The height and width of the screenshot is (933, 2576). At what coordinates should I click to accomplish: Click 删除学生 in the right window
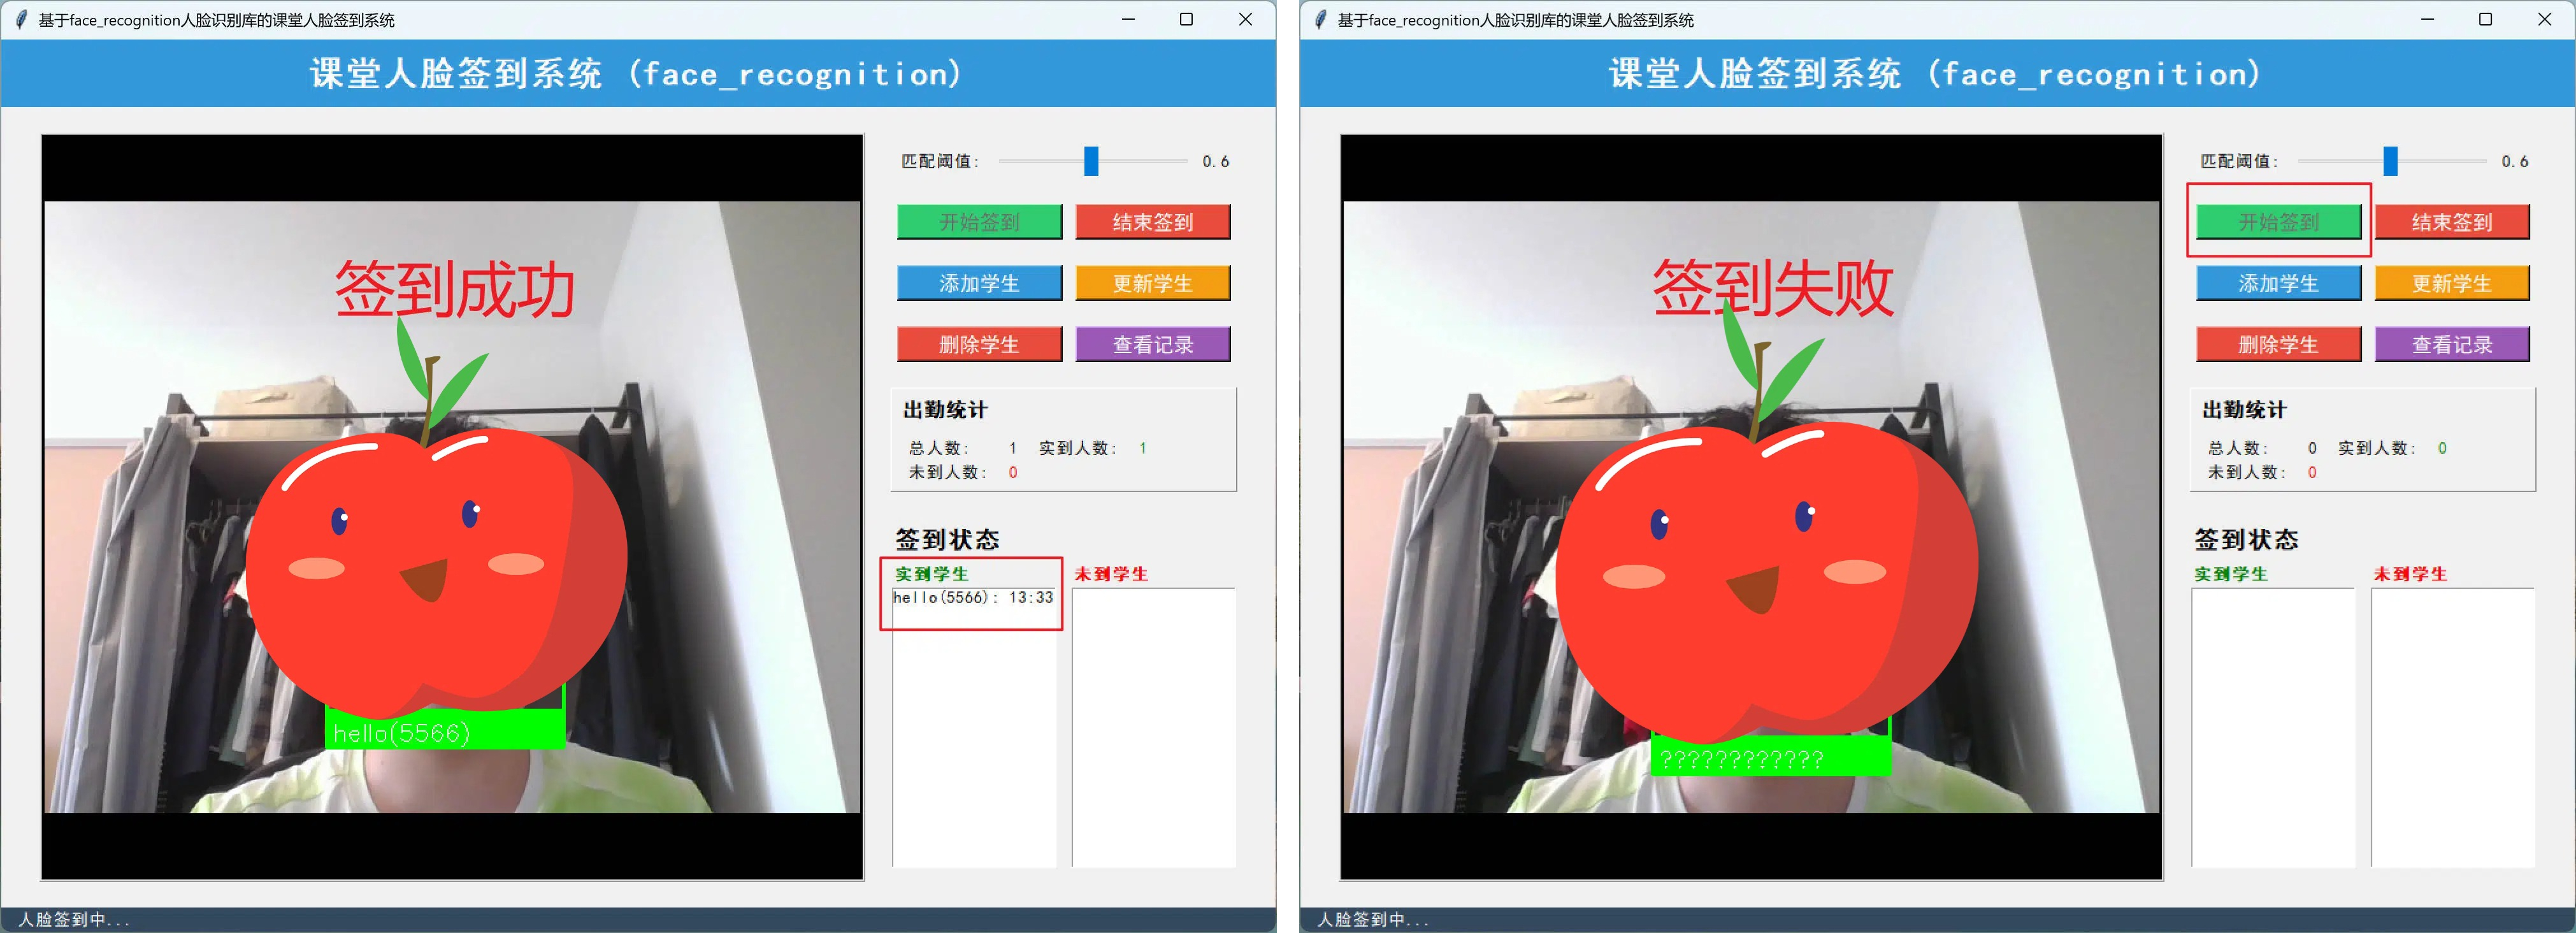pos(2278,344)
